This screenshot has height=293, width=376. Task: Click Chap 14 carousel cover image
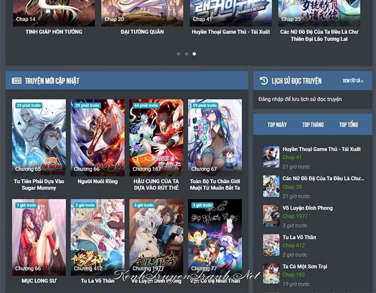[54, 13]
